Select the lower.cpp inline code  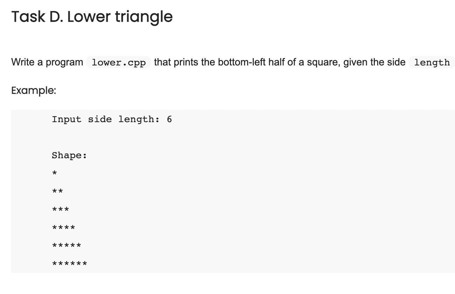click(x=118, y=63)
